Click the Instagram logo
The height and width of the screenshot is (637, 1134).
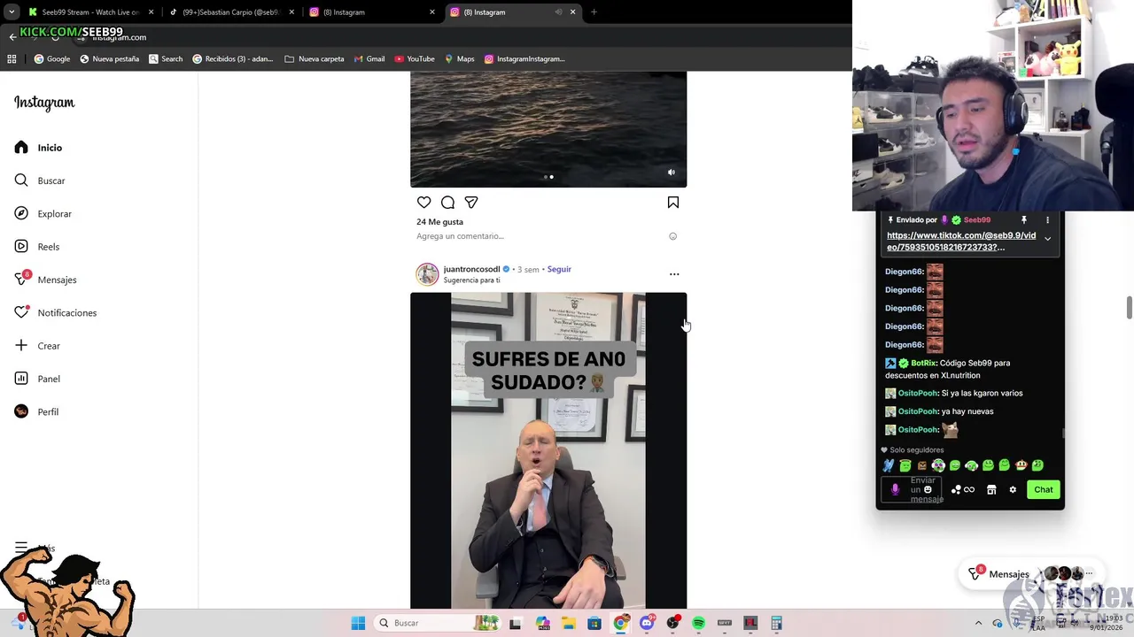tap(44, 103)
